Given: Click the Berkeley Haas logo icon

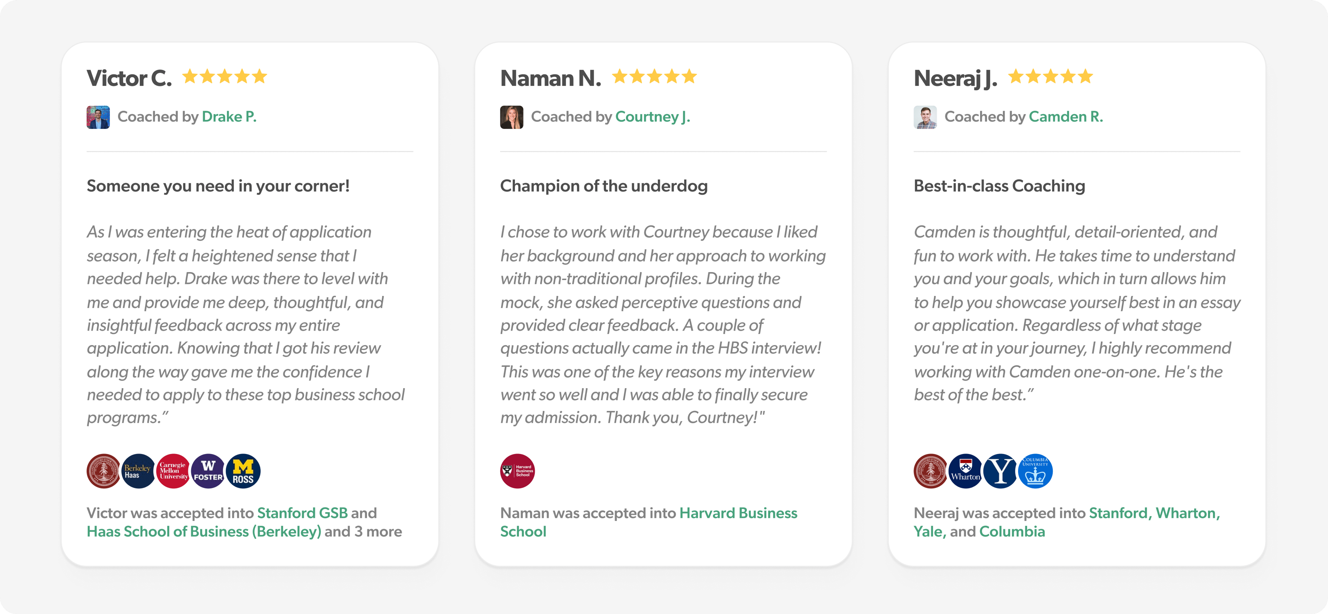Looking at the screenshot, I should pos(138,471).
